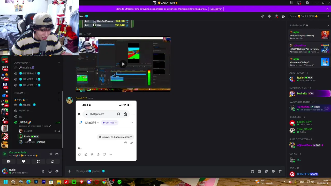Open the gift icon in message bar
The width and height of the screenshot is (331, 186).
[252, 171]
